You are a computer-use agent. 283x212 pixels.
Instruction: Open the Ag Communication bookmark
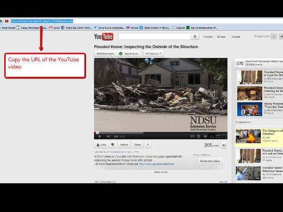pyautogui.click(x=202, y=28)
